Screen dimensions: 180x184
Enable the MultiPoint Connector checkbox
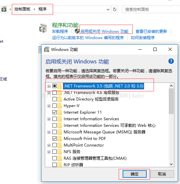point(54,145)
